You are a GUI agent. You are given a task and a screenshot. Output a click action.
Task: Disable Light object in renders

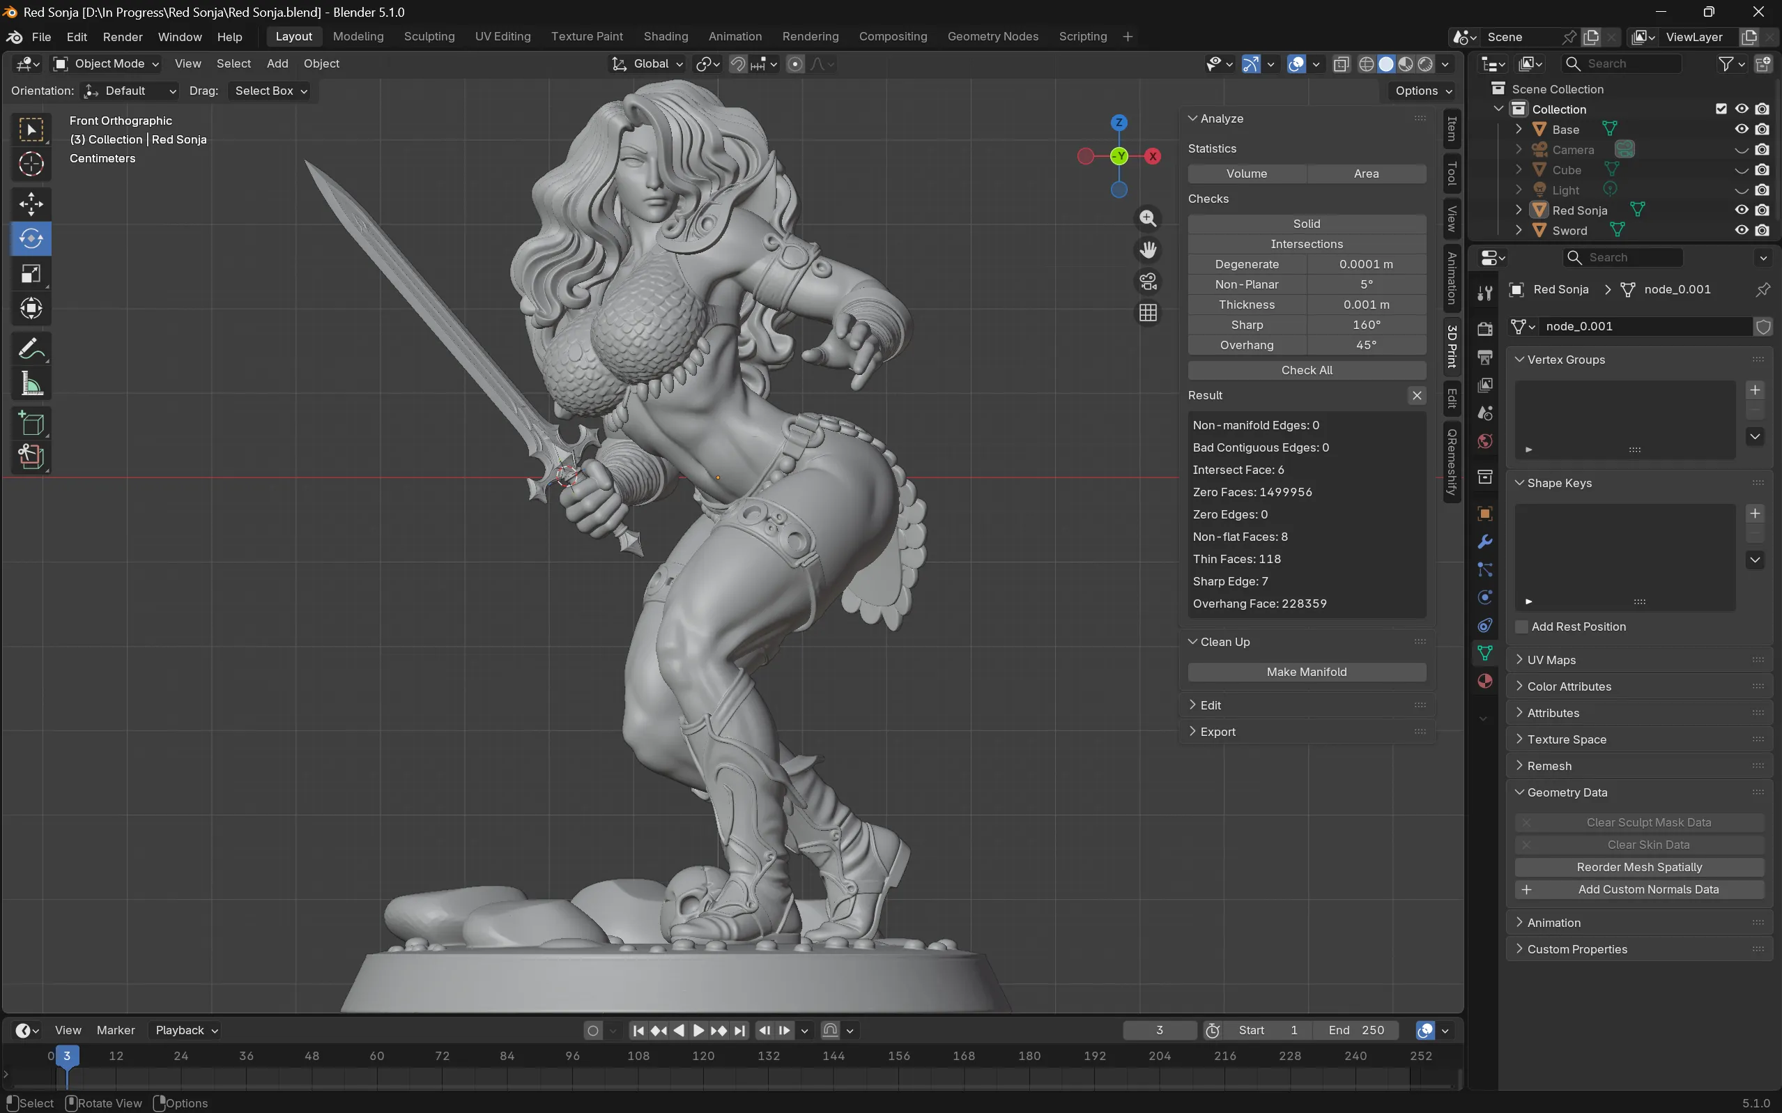(x=1762, y=190)
